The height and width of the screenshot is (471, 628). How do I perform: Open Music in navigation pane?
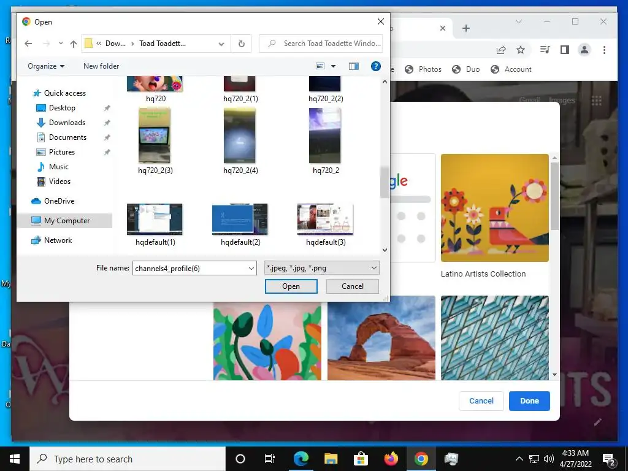(58, 167)
